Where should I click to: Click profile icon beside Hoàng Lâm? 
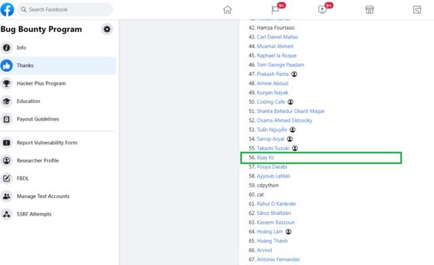coord(288,232)
